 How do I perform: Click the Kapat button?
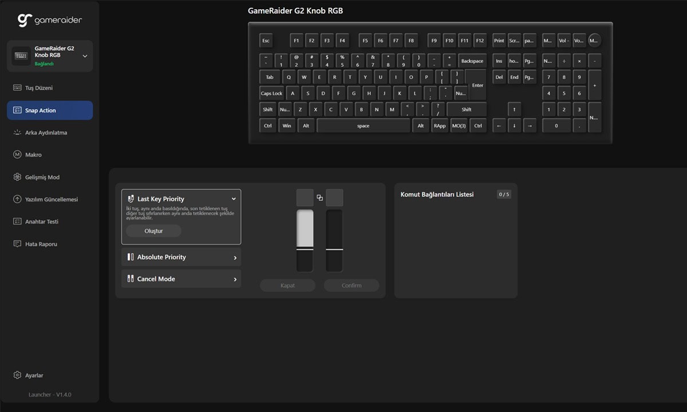click(x=288, y=286)
